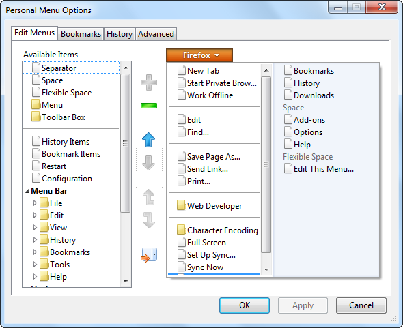Click the Configuration item page icon
The height and width of the screenshot is (328, 403).
tap(36, 178)
